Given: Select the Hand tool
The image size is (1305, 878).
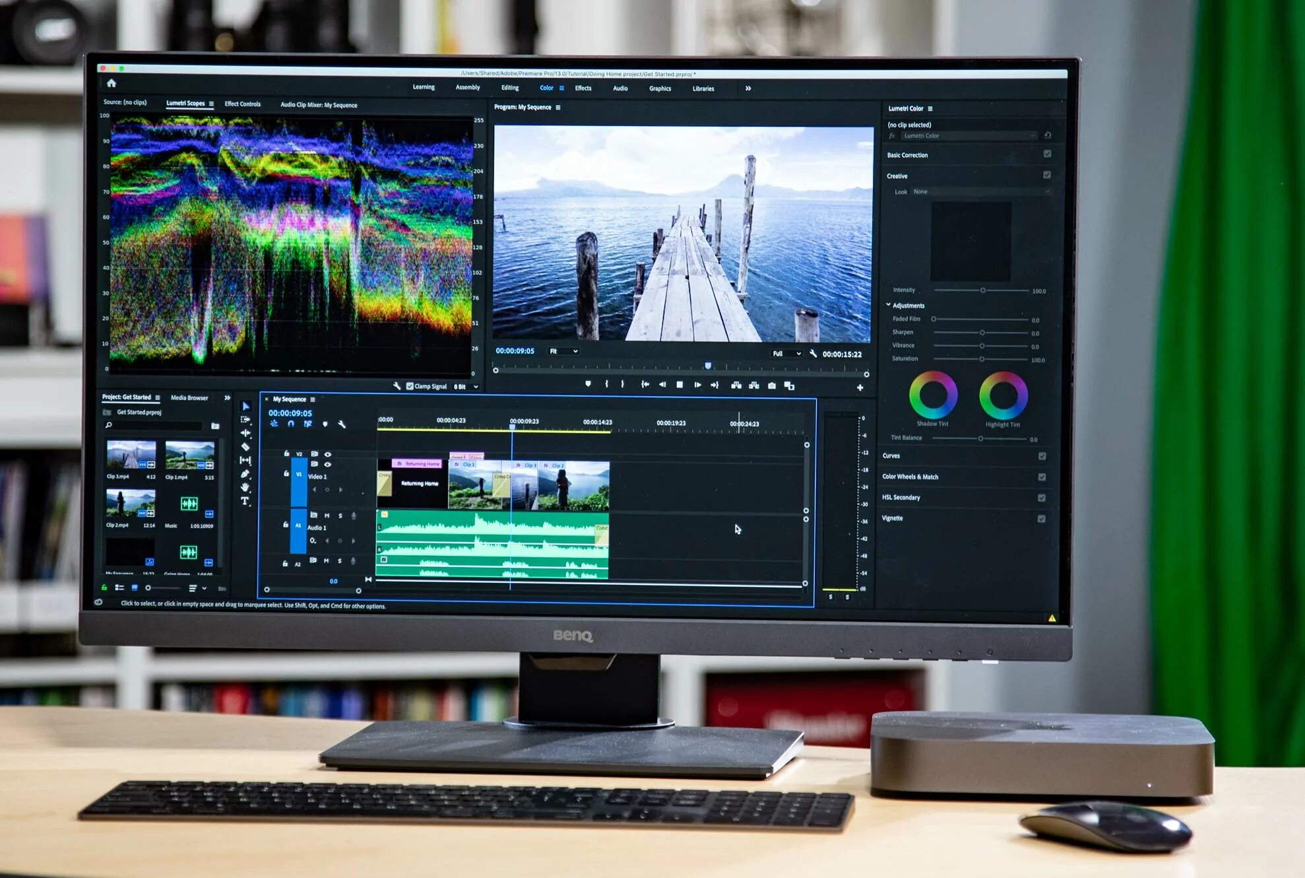Looking at the screenshot, I should click(x=245, y=487).
